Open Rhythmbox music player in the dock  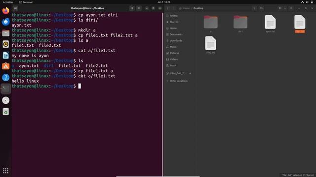tap(5, 44)
